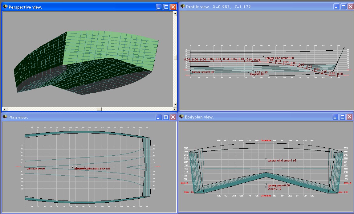The width and height of the screenshot is (354, 214).
Task: Minimize the Bodyplan view window
Action: (335, 117)
